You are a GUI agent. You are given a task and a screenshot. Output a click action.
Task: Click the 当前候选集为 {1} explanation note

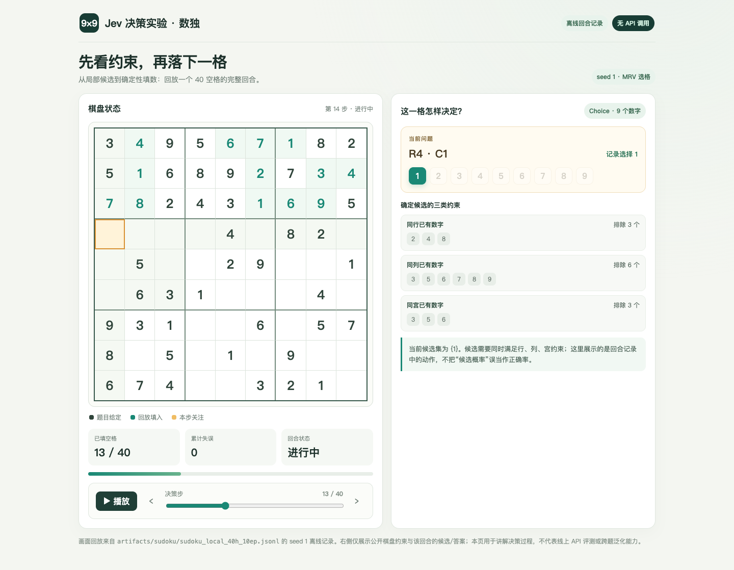pyautogui.click(x=523, y=354)
